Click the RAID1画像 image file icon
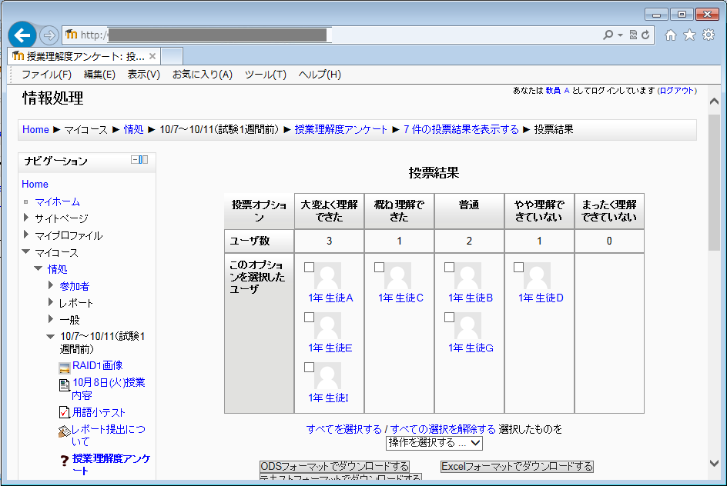The height and width of the screenshot is (486, 727). coord(65,368)
